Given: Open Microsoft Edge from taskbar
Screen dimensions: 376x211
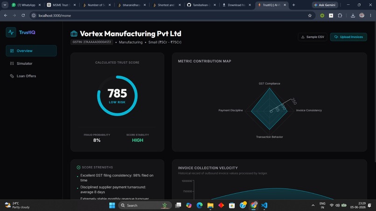Looking at the screenshot, I should pos(200,205).
